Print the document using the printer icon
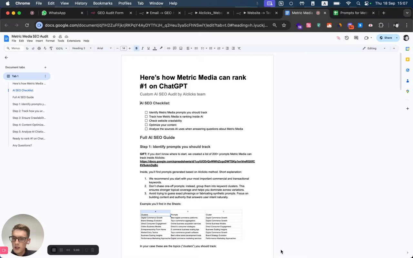Viewport: 413px width, 258px height. [39, 48]
